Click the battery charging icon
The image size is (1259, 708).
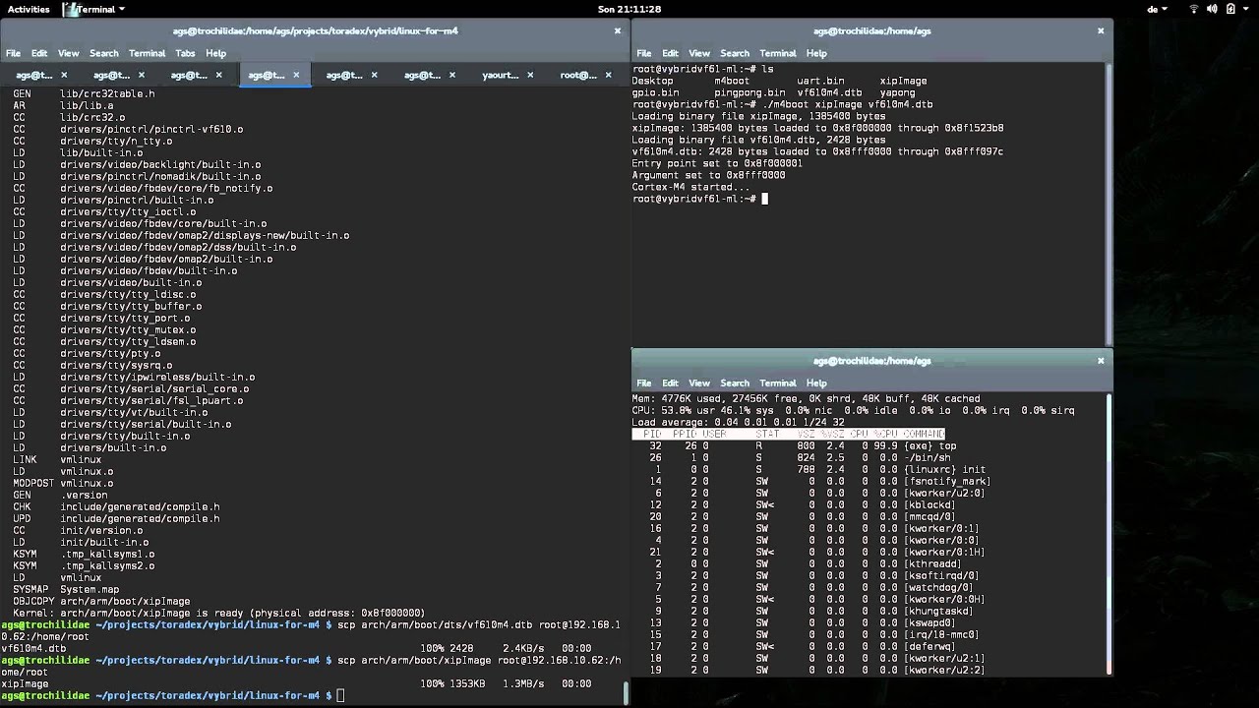[x=1230, y=9]
